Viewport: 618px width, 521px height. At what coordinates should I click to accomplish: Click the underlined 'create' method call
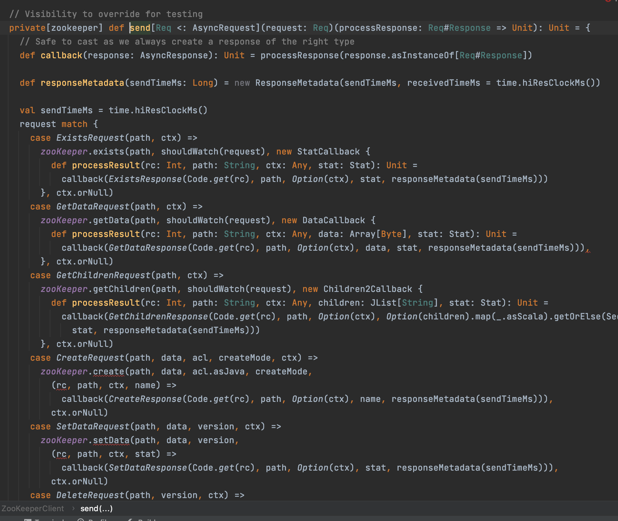(x=109, y=371)
